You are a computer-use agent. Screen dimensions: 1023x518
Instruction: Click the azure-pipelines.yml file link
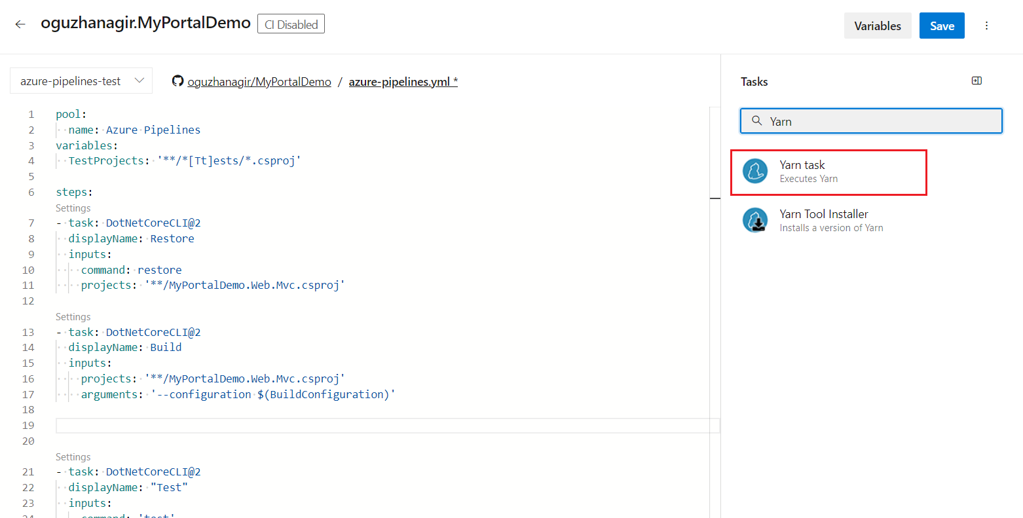tap(403, 82)
